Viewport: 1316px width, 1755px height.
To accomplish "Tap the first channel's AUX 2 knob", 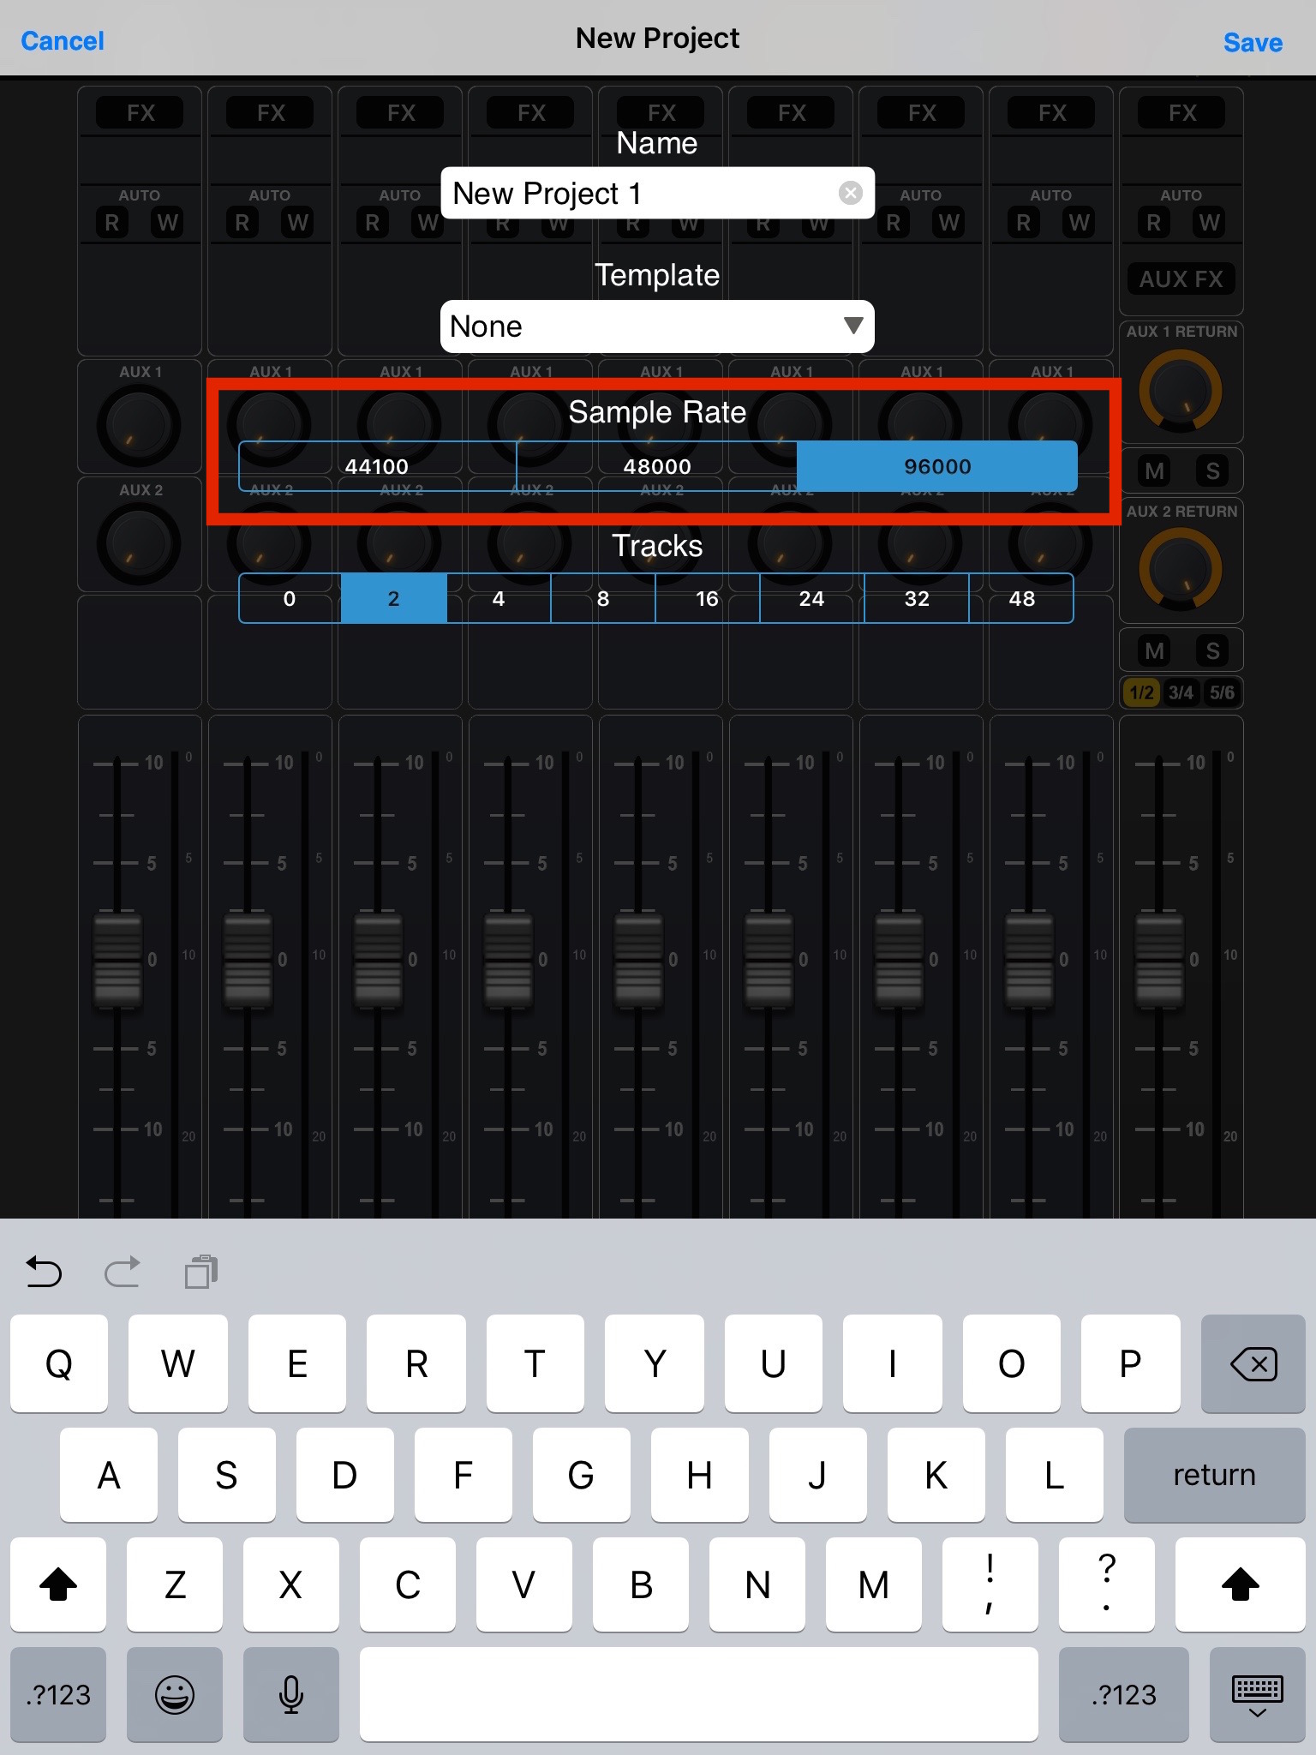I will (x=139, y=544).
